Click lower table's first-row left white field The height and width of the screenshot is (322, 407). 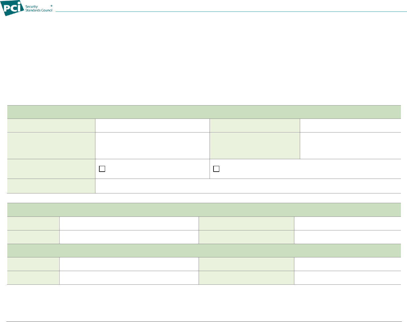(x=129, y=223)
